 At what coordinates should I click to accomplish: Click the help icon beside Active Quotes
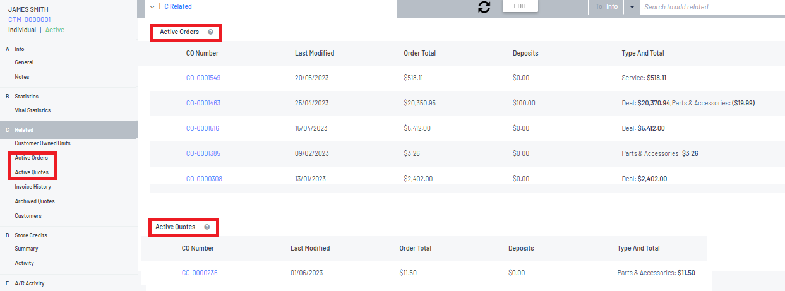click(x=207, y=227)
